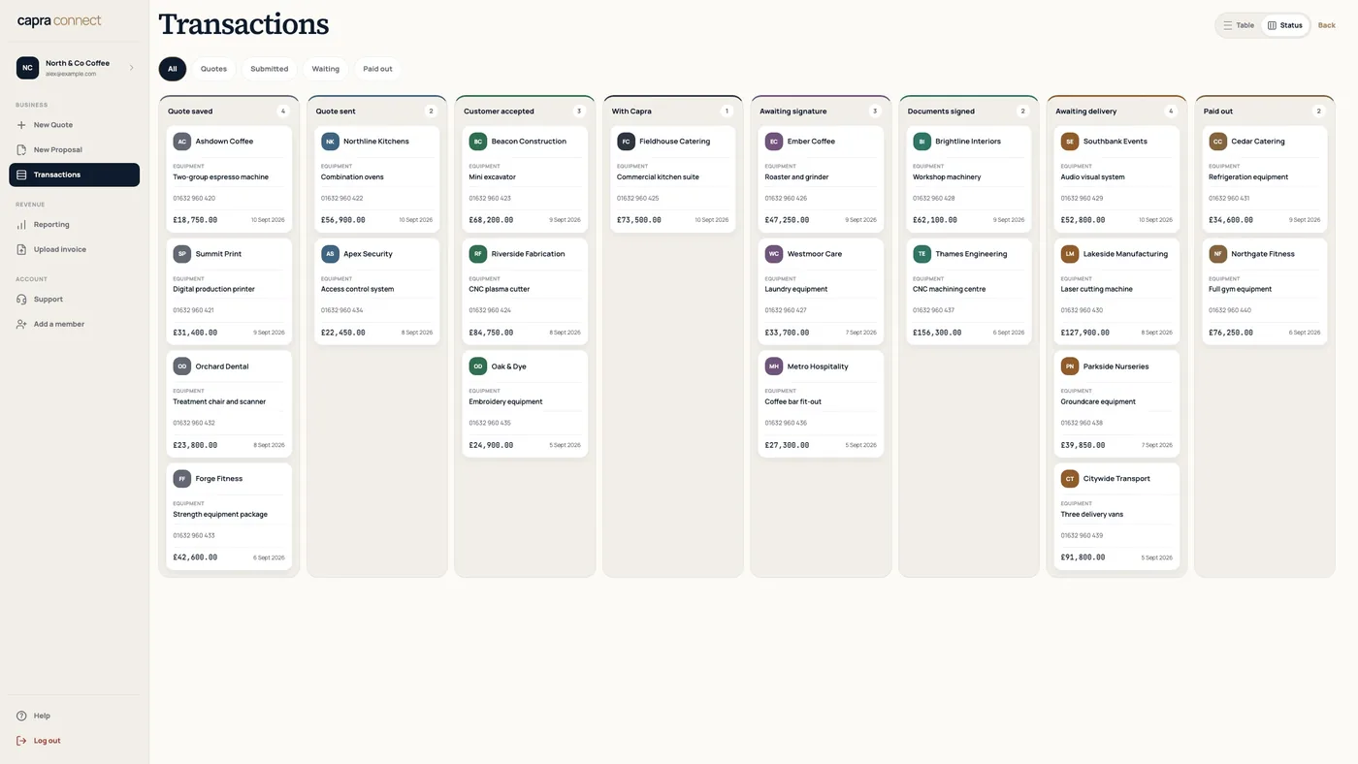The image size is (1358, 764).
Task: Expand the North & Co Coffee account chevron
Action: pos(132,68)
